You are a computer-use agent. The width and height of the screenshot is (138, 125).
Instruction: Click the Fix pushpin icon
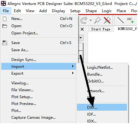point(97,20)
